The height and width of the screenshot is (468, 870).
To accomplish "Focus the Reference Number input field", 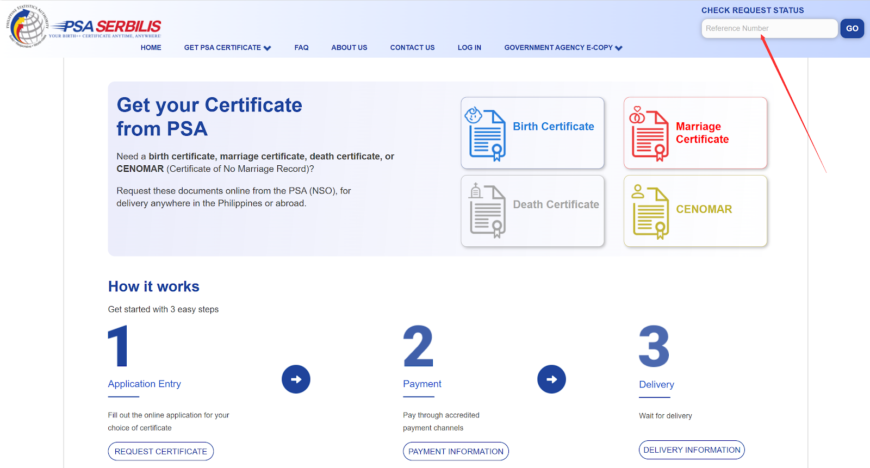I will click(x=769, y=28).
